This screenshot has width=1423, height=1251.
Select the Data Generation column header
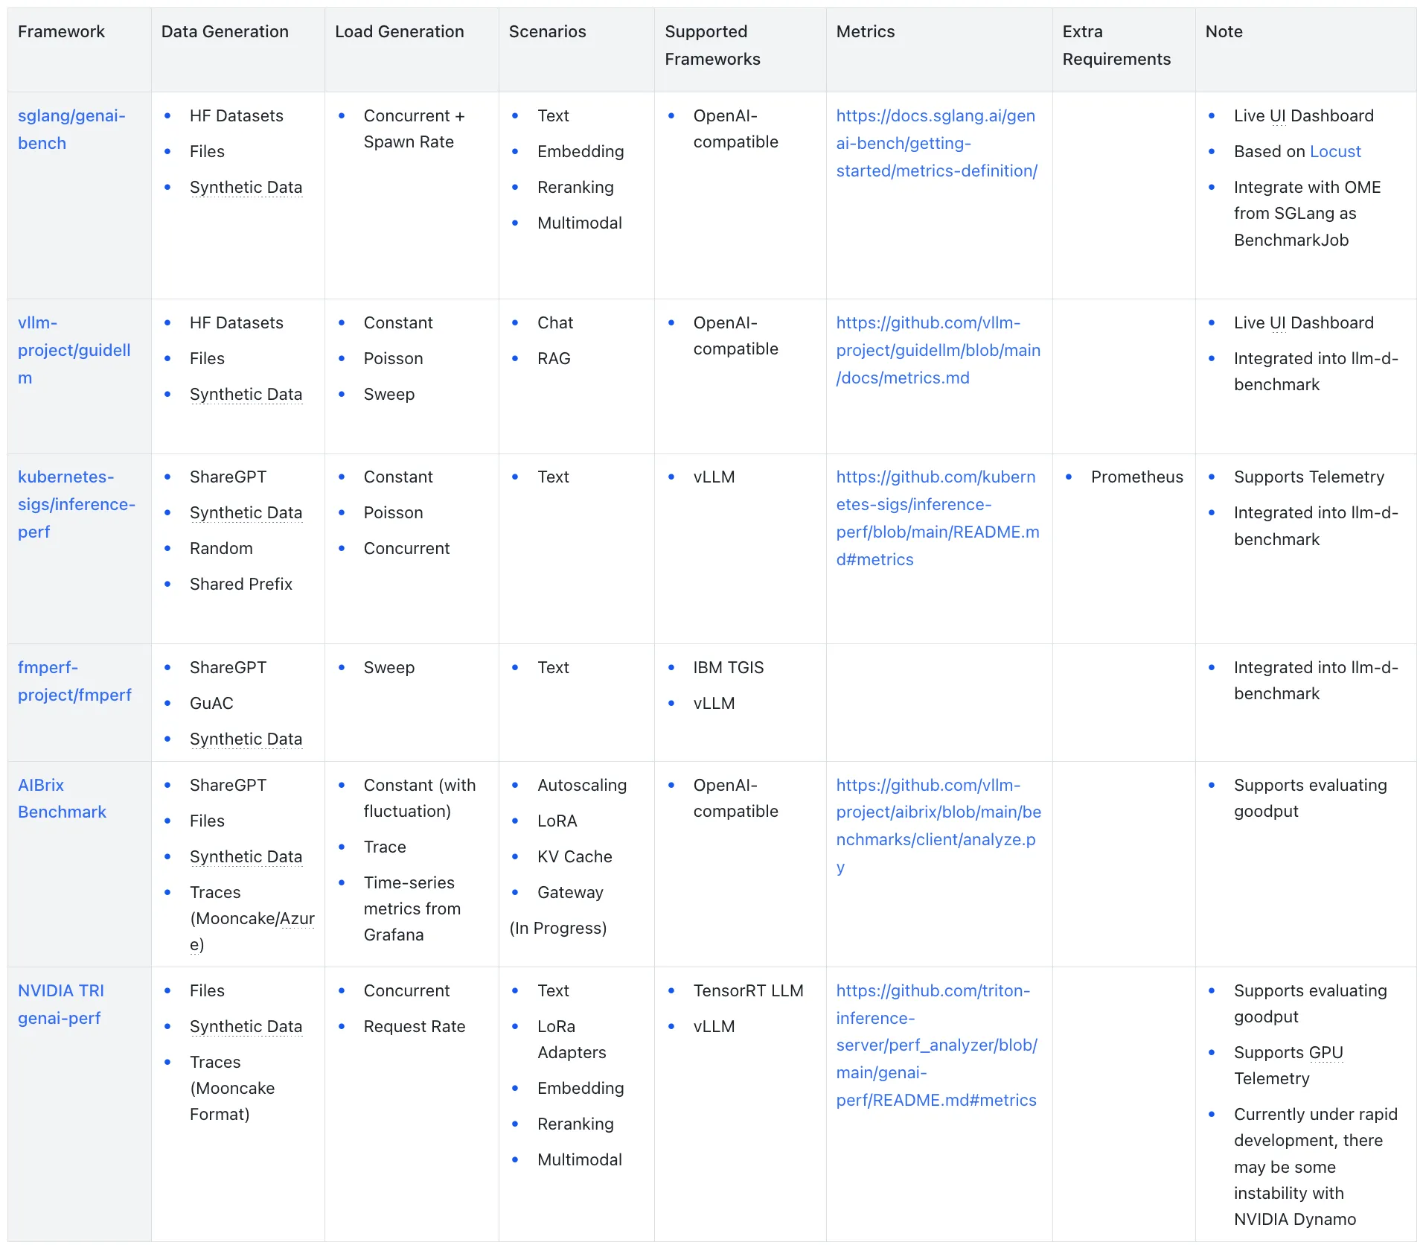coord(225,31)
